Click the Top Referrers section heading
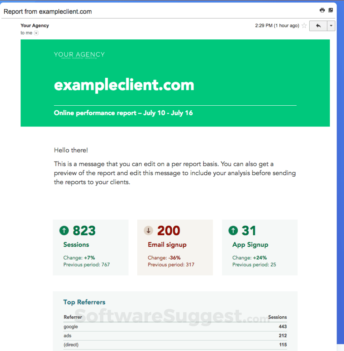The height and width of the screenshot is (351, 344). (x=84, y=302)
